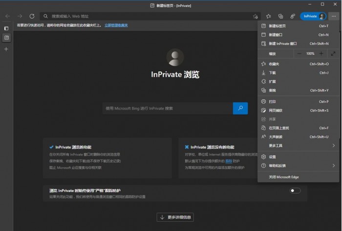Open the vertical tabs panel icon

click(6, 28)
